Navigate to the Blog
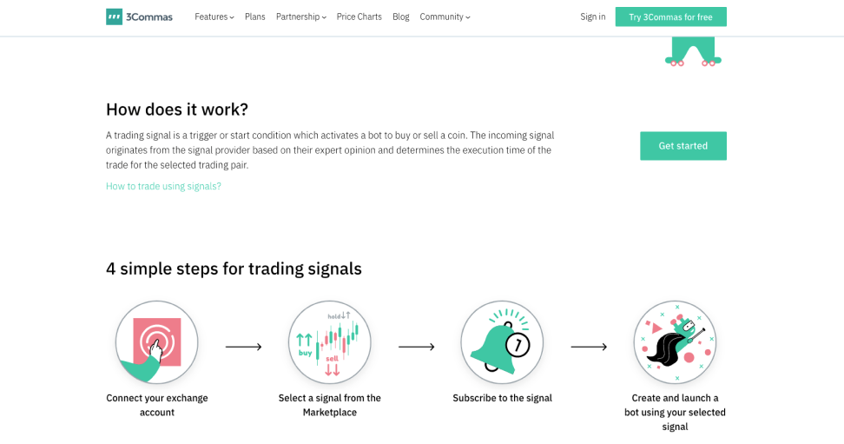 point(400,17)
